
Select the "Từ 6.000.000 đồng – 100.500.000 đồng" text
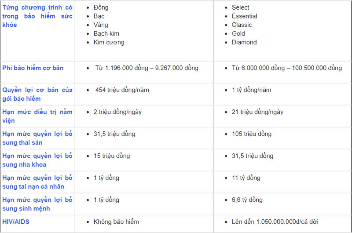tap(286, 68)
